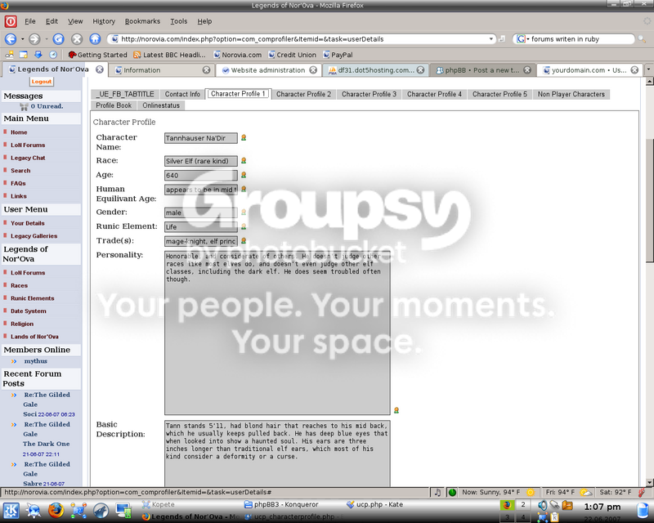Click inside the Age input field
The image size is (654, 523).
201,175
